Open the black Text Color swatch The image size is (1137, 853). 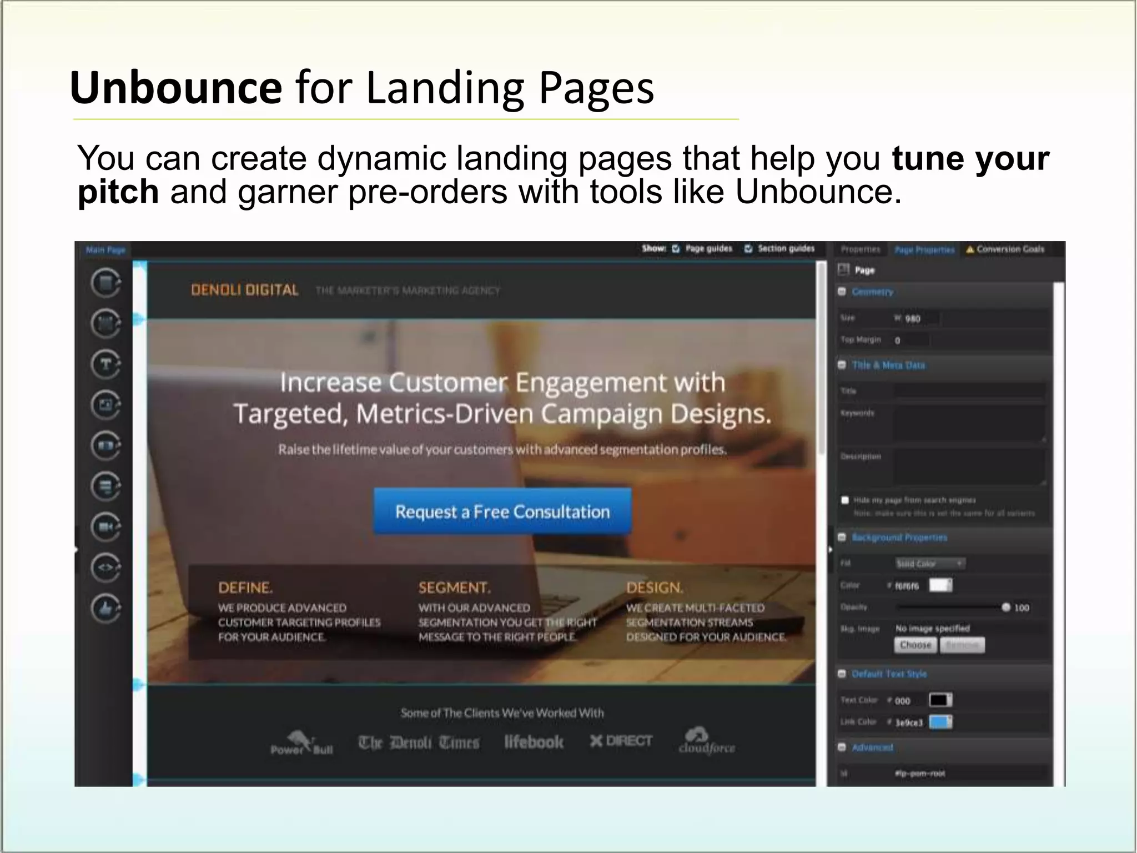(941, 700)
